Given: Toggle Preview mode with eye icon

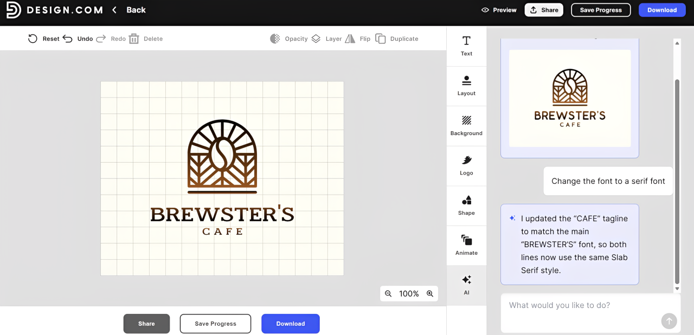Looking at the screenshot, I should [485, 10].
